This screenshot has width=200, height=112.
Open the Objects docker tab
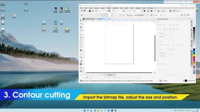(x=192, y=44)
